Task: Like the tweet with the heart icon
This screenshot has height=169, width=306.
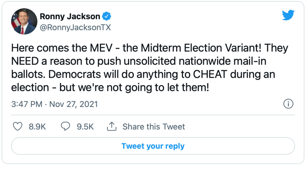Action: coord(18,127)
